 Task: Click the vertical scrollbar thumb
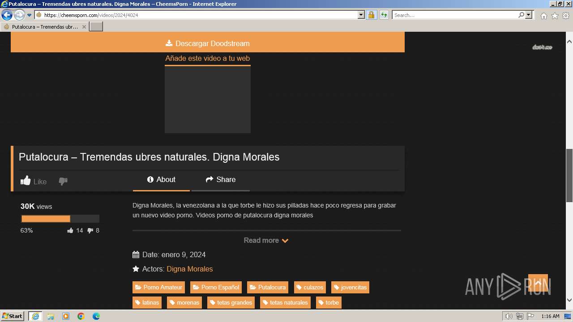coord(569,175)
